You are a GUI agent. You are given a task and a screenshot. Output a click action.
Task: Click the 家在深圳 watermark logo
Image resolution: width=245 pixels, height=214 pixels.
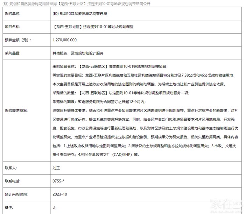click(228, 204)
